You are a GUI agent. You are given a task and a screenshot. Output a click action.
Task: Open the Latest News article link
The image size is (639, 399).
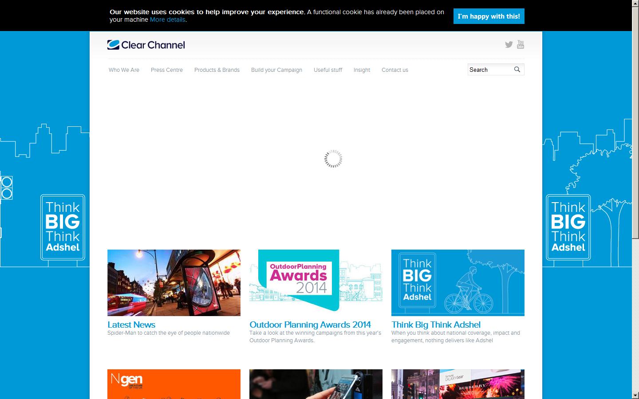(131, 325)
